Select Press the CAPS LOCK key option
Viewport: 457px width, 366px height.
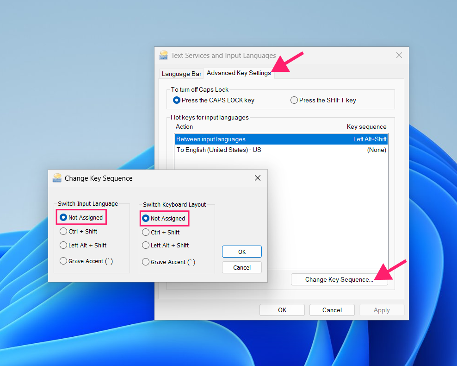(214, 100)
